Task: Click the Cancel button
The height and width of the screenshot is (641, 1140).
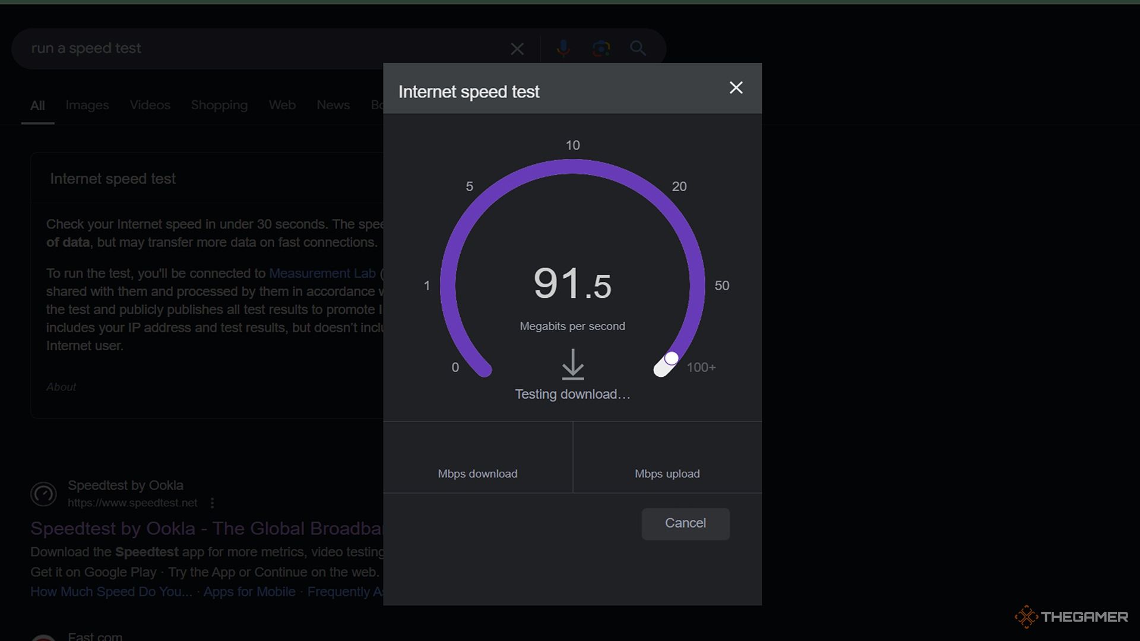Action: click(x=685, y=523)
